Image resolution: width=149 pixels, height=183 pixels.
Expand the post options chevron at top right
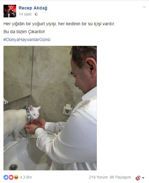[144, 7]
